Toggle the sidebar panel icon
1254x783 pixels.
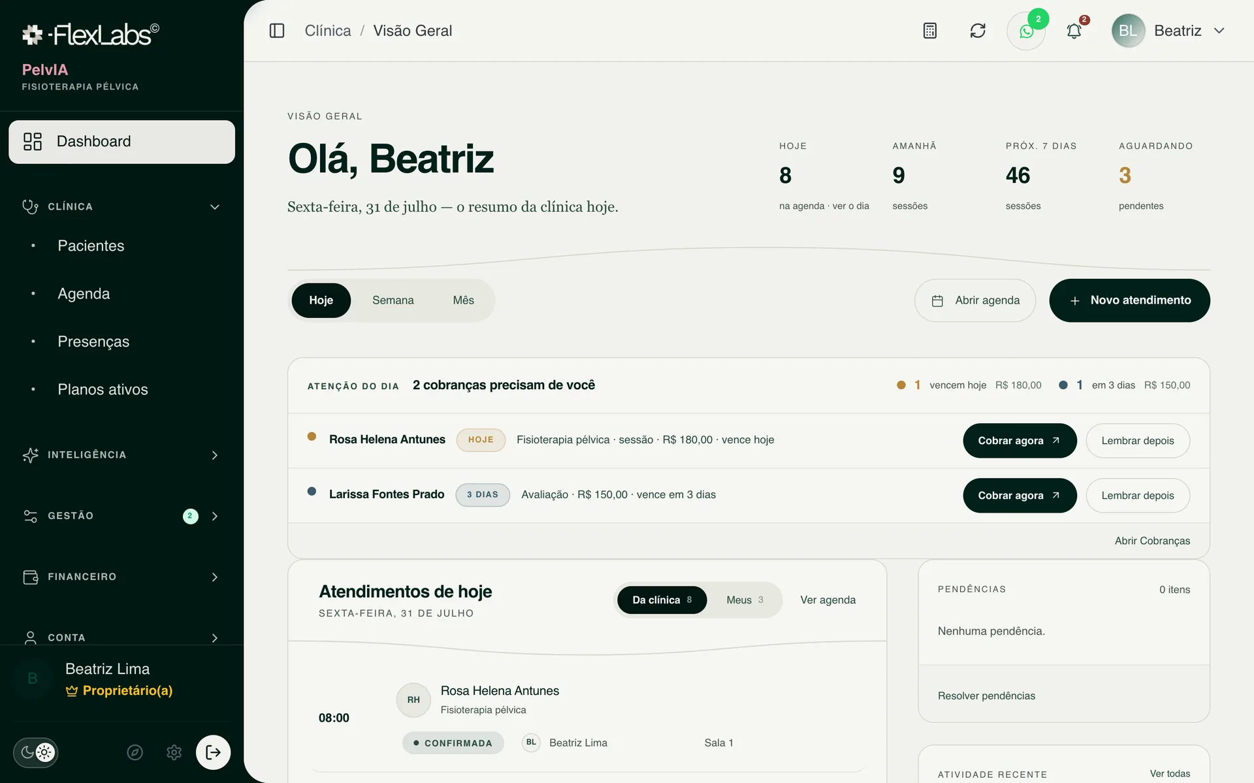click(277, 31)
